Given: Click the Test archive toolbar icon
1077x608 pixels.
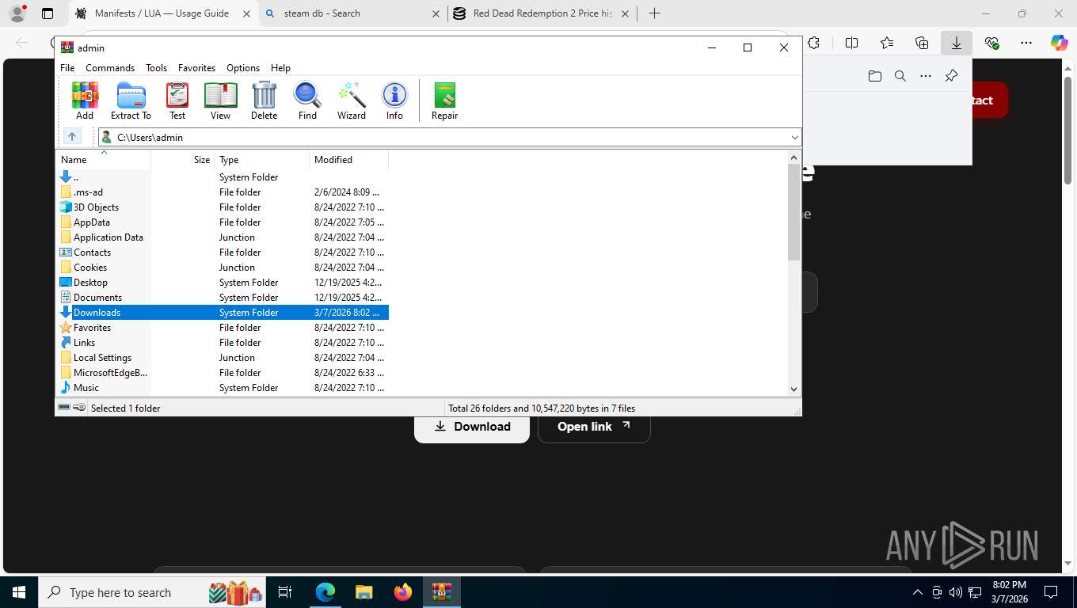Looking at the screenshot, I should (x=177, y=101).
